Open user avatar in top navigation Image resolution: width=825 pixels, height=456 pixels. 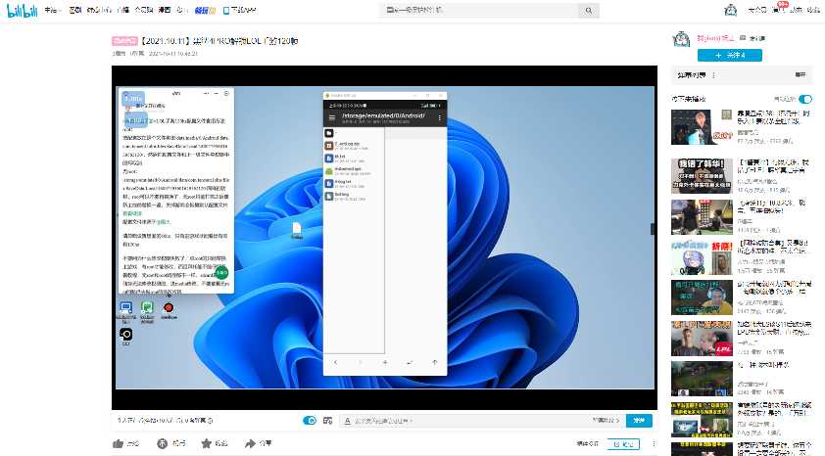coord(729,10)
